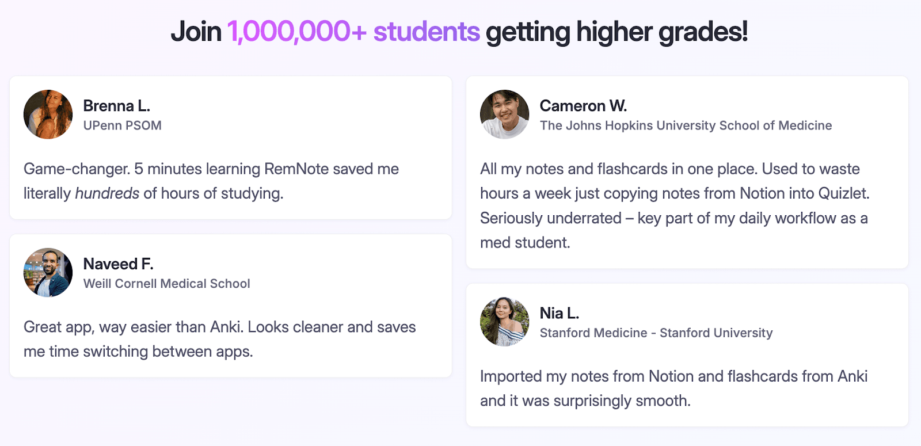This screenshot has width=921, height=446.
Task: Click the purple "1,000,000+ students" text
Action: coord(353,32)
